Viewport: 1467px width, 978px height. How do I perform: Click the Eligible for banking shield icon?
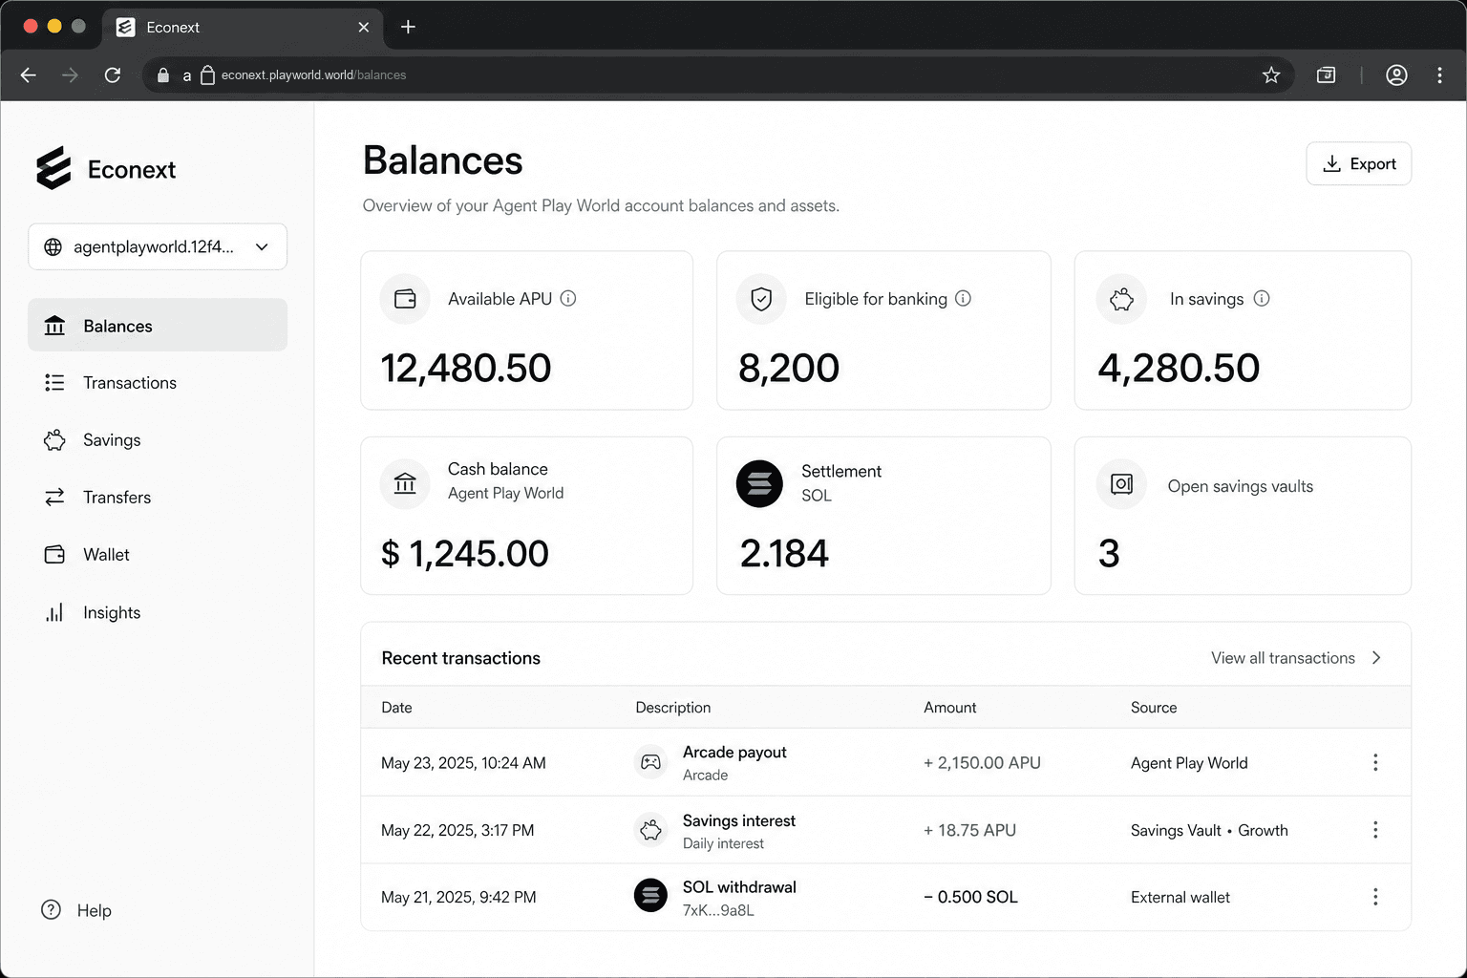[761, 299]
